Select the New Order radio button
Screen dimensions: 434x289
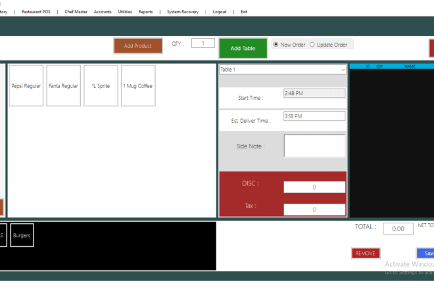coord(276,45)
